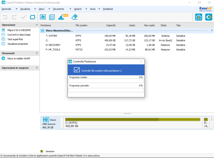Viewport: 214px width, 158px height.
Task: Click the Undo toolbar icon
Action: (x=5, y=17)
